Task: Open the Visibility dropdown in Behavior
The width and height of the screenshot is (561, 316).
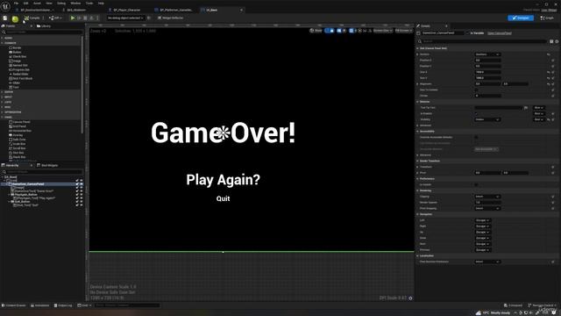Action: 487,119
